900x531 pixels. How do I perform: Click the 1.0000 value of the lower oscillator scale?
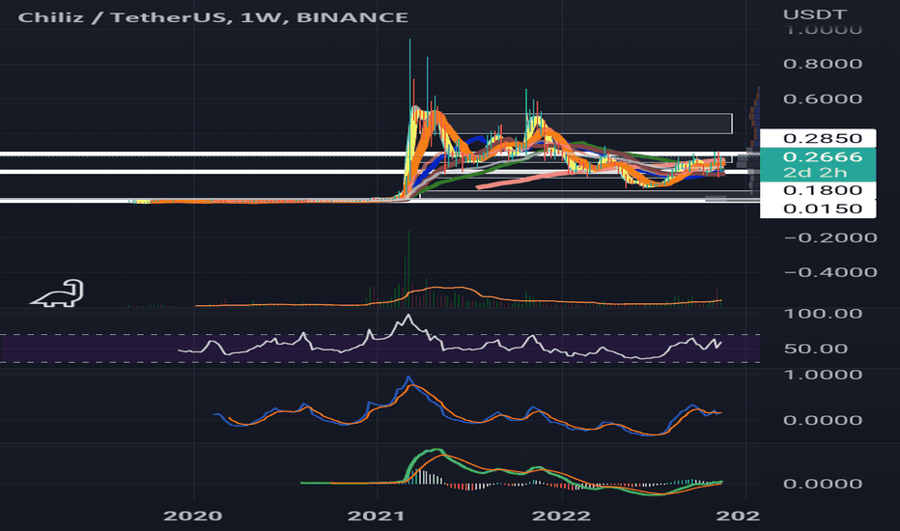coord(823,375)
